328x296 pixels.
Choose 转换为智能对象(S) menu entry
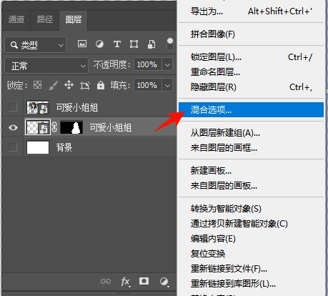251,209
